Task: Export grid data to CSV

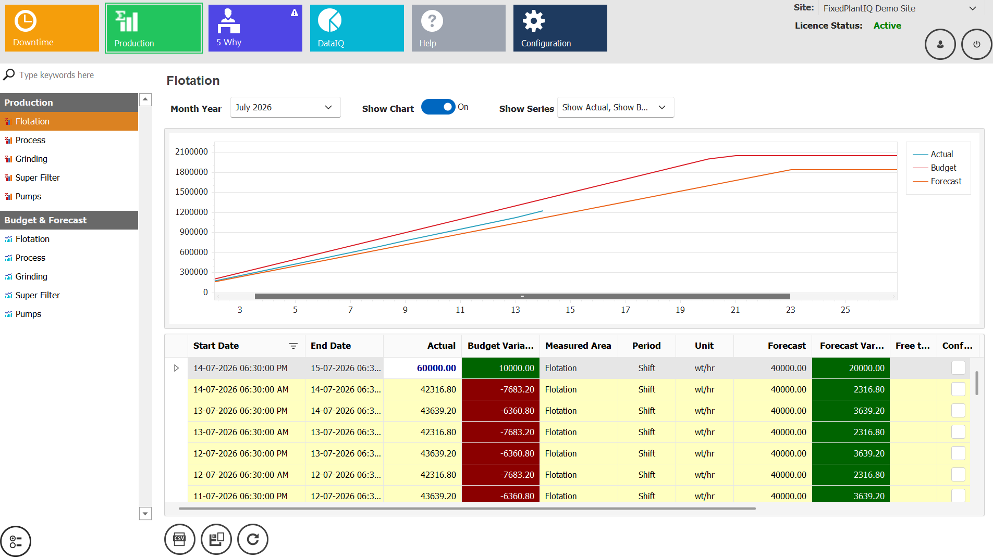Action: click(x=180, y=539)
